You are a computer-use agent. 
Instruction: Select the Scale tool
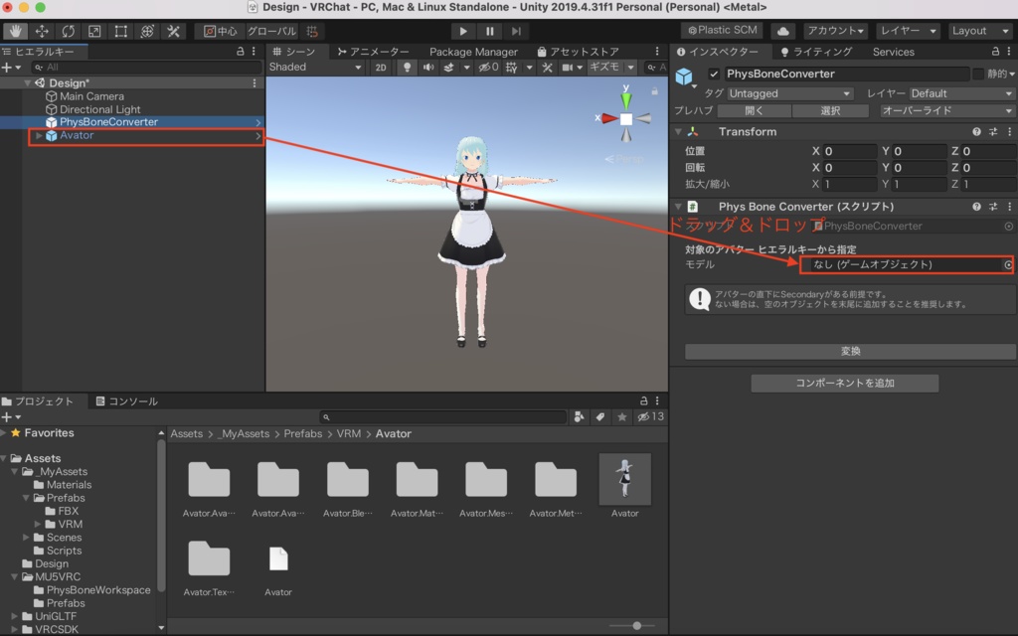click(92, 30)
